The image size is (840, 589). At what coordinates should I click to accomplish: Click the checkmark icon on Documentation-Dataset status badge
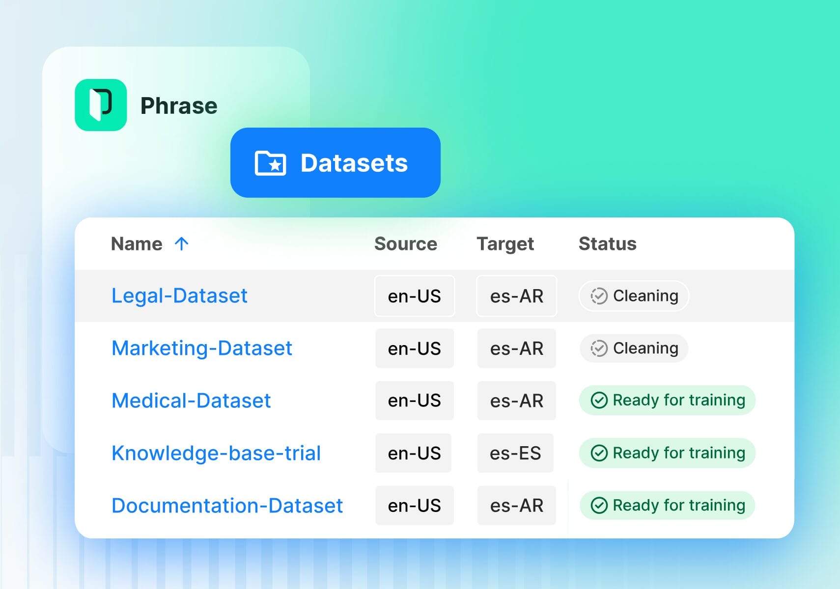[599, 505]
